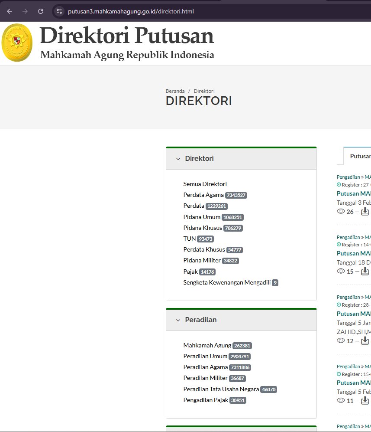Open site information icon in address bar
Image resolution: width=371 pixels, height=432 pixels.
(x=59, y=11)
